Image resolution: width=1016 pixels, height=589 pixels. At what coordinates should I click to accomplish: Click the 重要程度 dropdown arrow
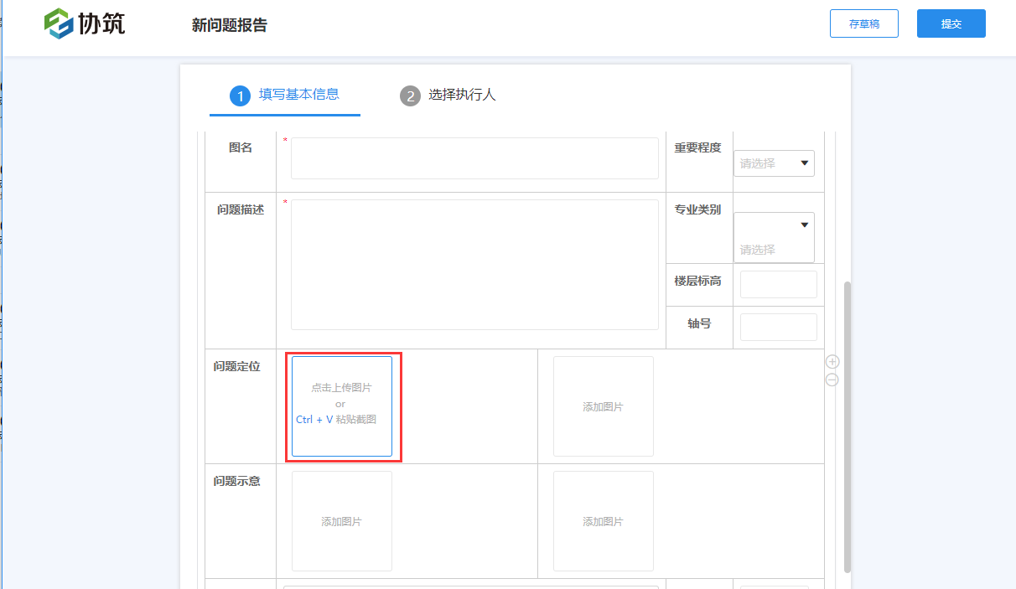[x=803, y=163]
